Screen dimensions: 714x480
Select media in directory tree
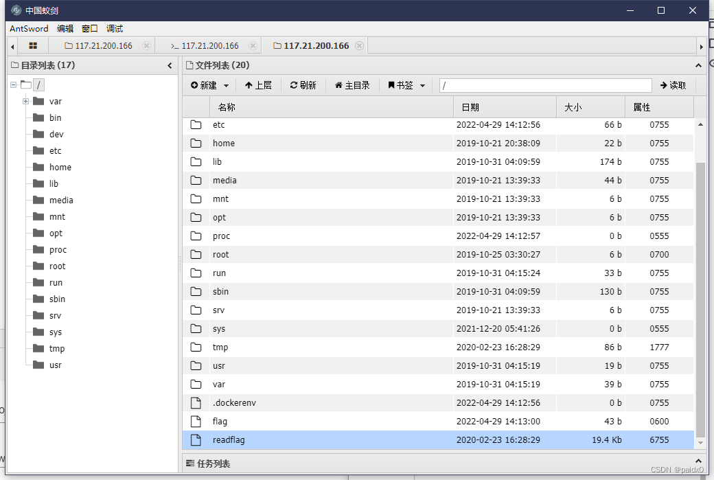click(x=61, y=200)
